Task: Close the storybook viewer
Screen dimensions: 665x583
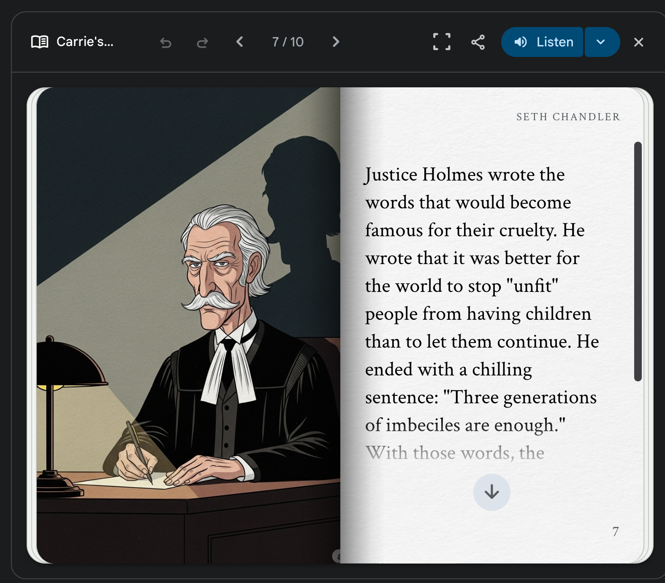Action: (x=638, y=42)
